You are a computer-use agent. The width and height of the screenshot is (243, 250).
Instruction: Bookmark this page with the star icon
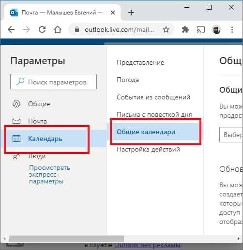[166, 29]
